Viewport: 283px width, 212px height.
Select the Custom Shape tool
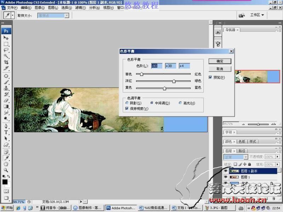(x=6, y=145)
